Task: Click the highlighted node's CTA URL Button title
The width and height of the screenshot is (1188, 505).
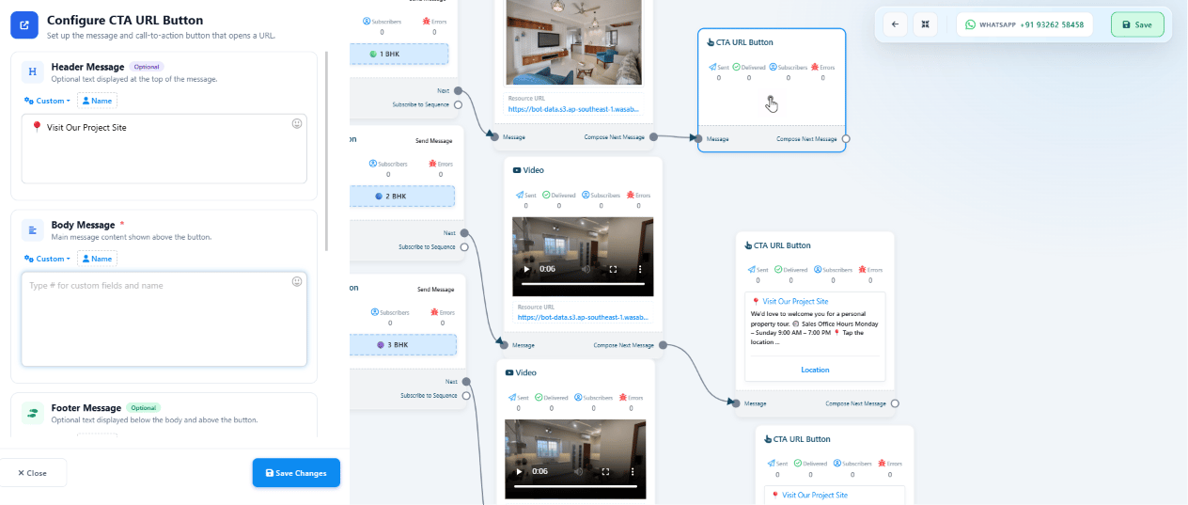Action: pyautogui.click(x=744, y=42)
